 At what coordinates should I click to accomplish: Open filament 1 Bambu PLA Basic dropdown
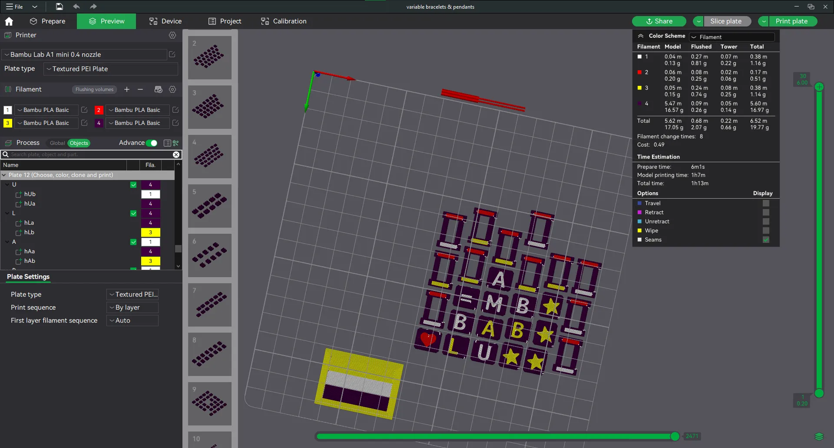pyautogui.click(x=46, y=110)
